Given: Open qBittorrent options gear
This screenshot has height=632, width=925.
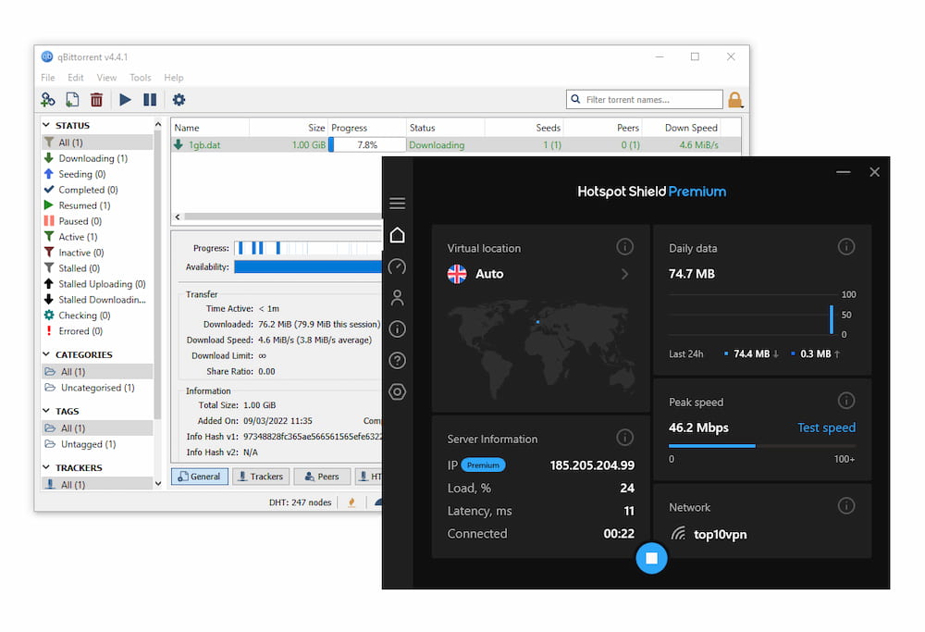Looking at the screenshot, I should coord(179,99).
